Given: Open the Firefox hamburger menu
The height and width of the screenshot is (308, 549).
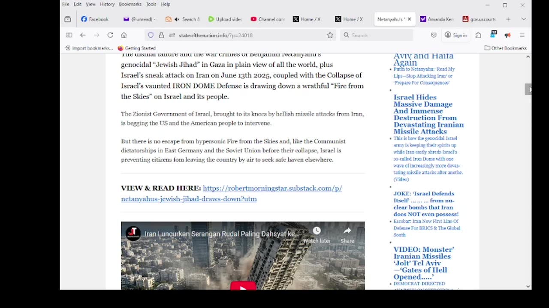Looking at the screenshot, I should [522, 35].
